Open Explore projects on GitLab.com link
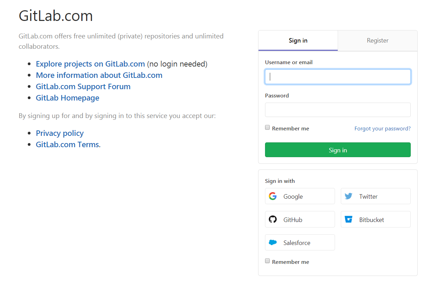Image resolution: width=444 pixels, height=281 pixels. coord(90,64)
